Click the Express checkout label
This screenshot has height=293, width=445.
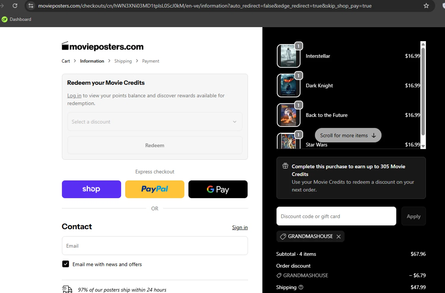pos(155,172)
